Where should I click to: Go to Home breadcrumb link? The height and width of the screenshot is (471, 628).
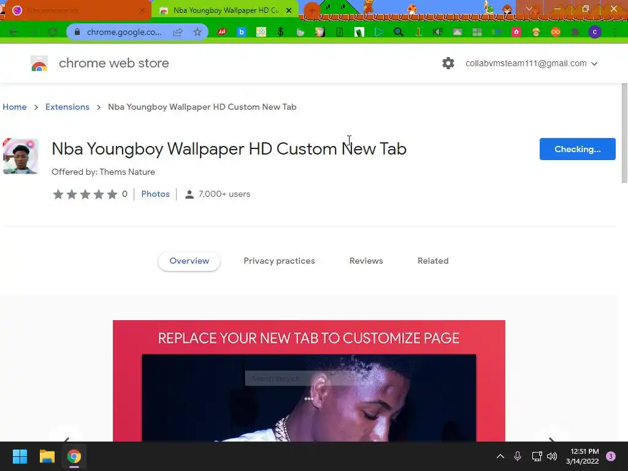pos(15,107)
